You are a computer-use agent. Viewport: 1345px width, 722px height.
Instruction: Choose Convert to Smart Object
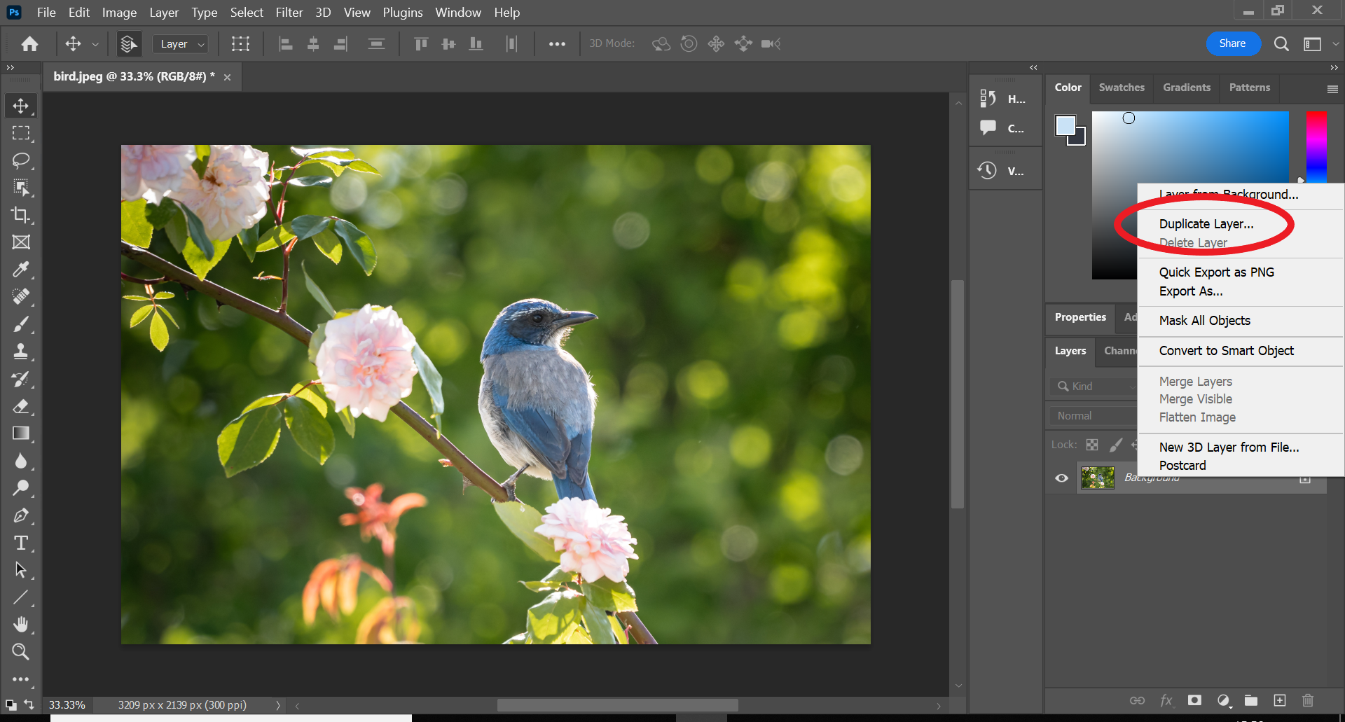(1226, 351)
